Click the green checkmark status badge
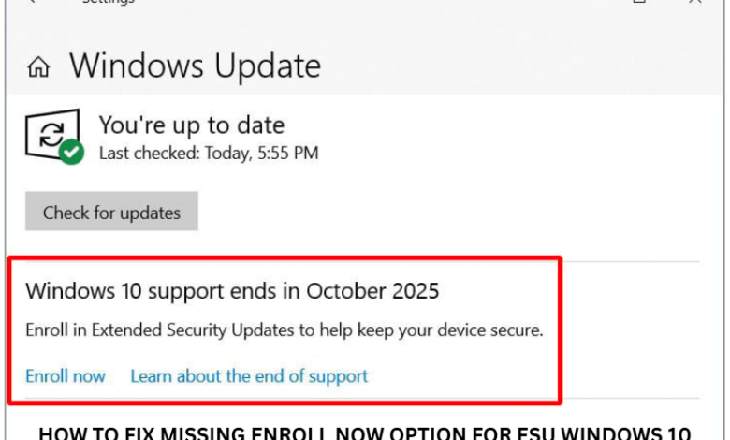Viewport: 730px width, 440px height. point(71,152)
